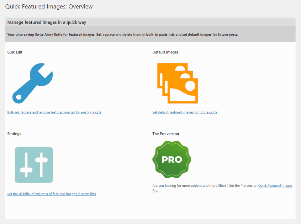Viewport: 301px width, 224px height.
Task: Click the orange stacked photos Default Images icon
Action: (177, 83)
